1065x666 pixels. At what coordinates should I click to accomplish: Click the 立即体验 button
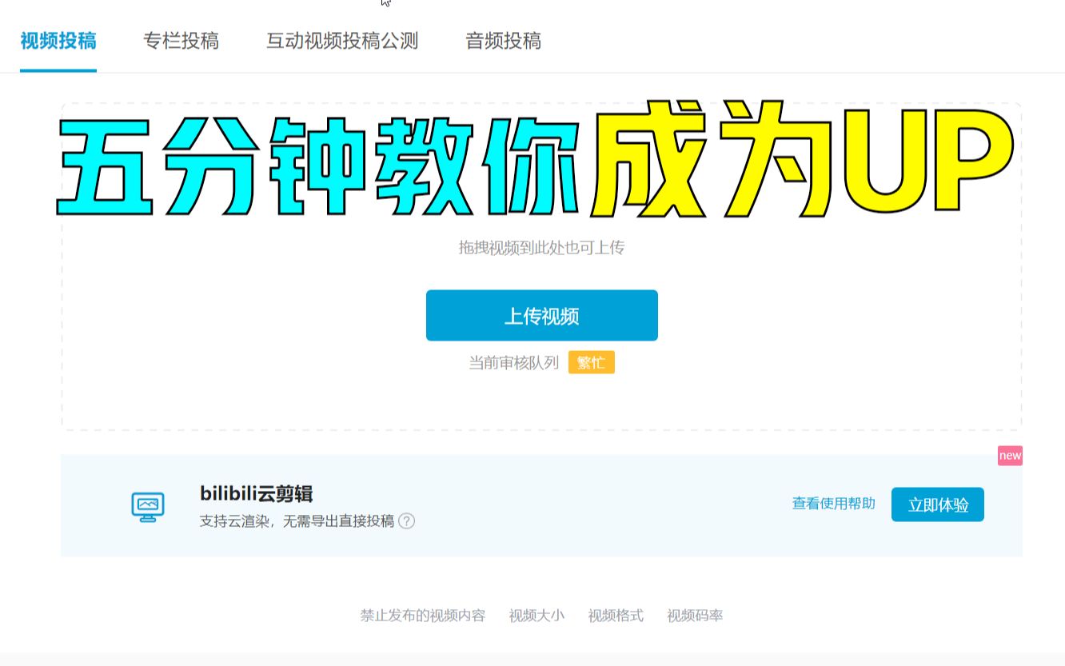[x=938, y=504]
